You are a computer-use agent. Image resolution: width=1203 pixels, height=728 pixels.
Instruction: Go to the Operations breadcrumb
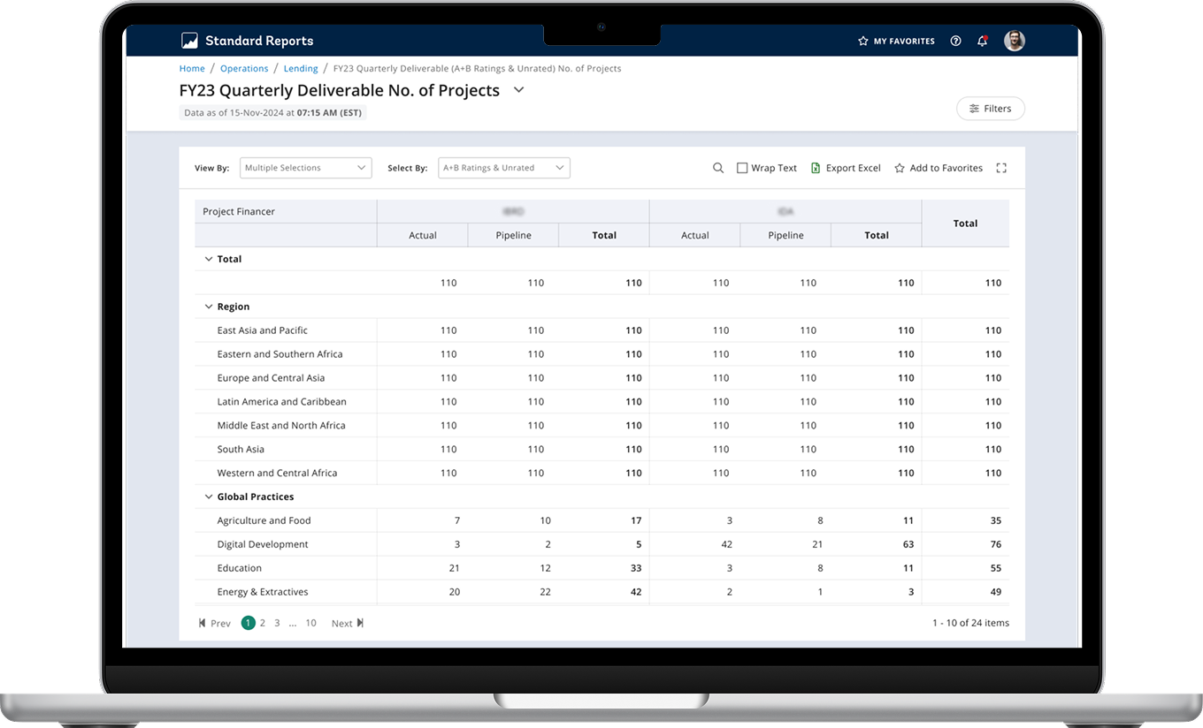coord(244,68)
